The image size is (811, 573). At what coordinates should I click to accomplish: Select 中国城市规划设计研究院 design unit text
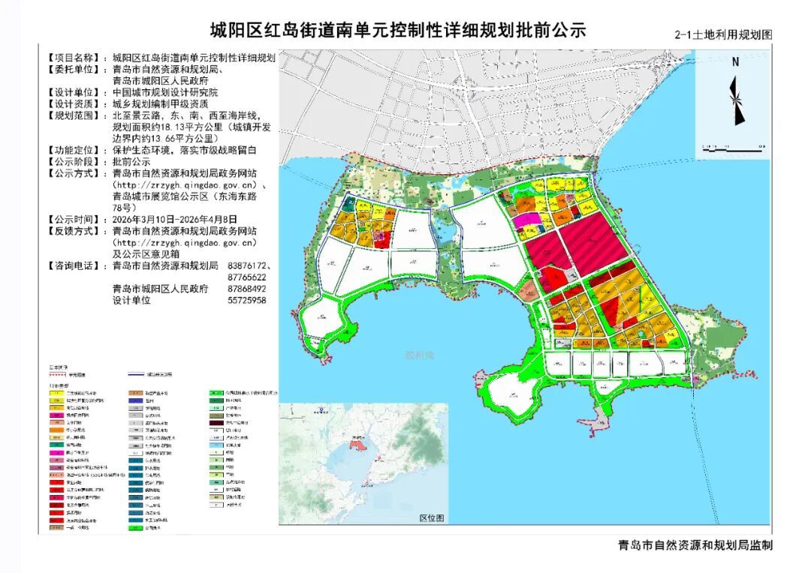pos(165,92)
